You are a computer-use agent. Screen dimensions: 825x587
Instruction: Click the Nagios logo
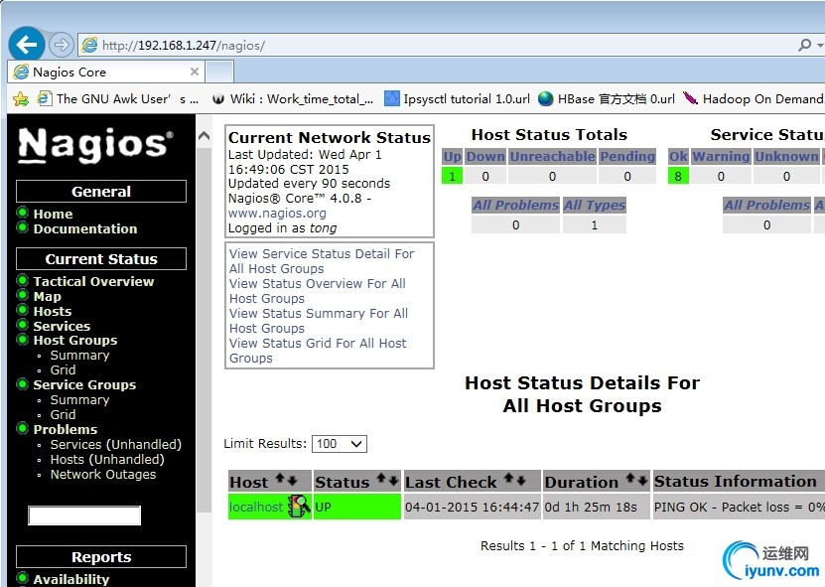(95, 144)
